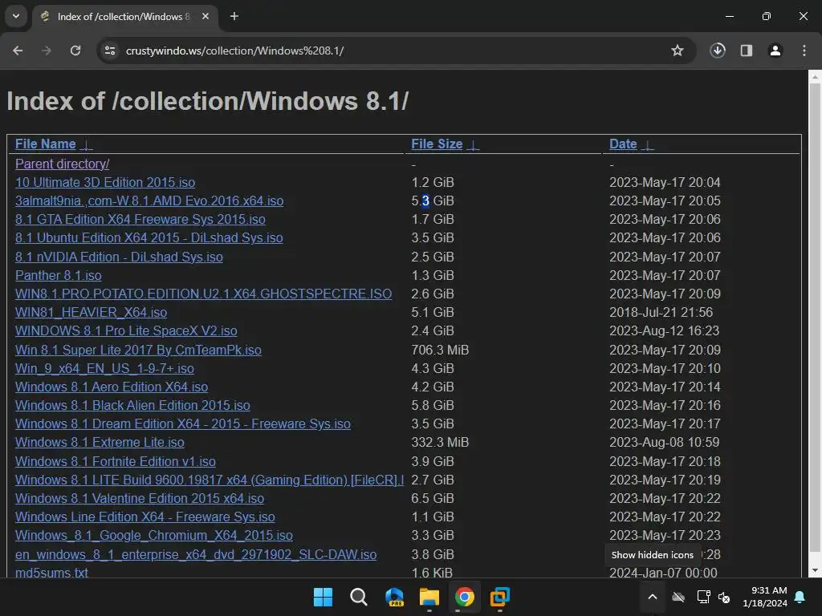Sort by File Name column
The width and height of the screenshot is (822, 616).
coord(45,144)
